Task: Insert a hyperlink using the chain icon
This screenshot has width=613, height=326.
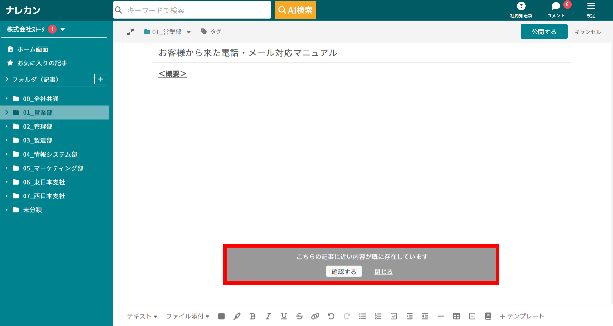Action: [x=316, y=316]
